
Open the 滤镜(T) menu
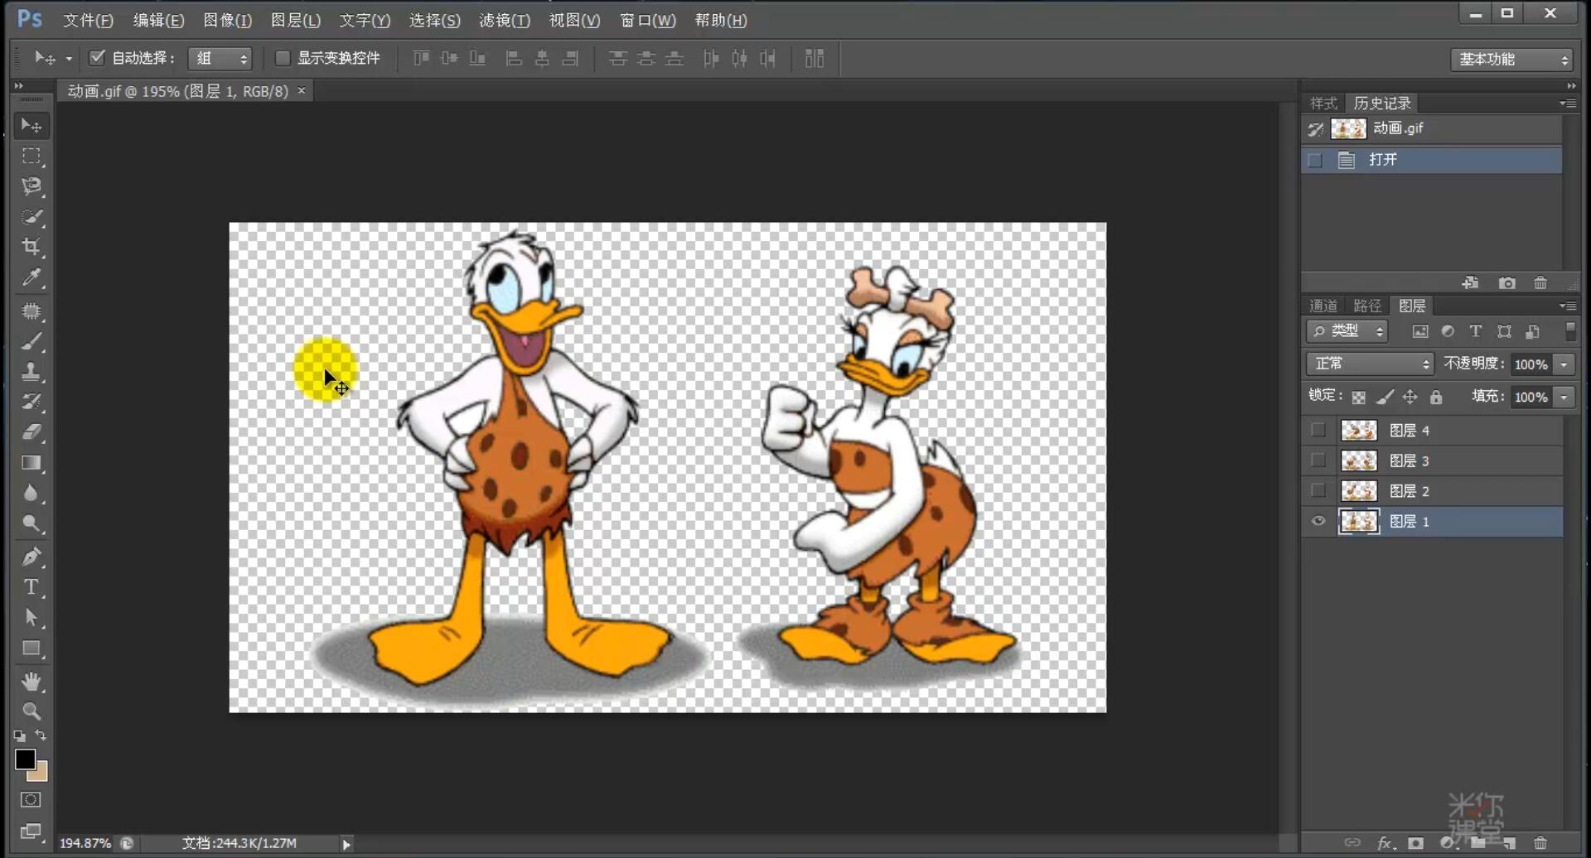point(504,21)
